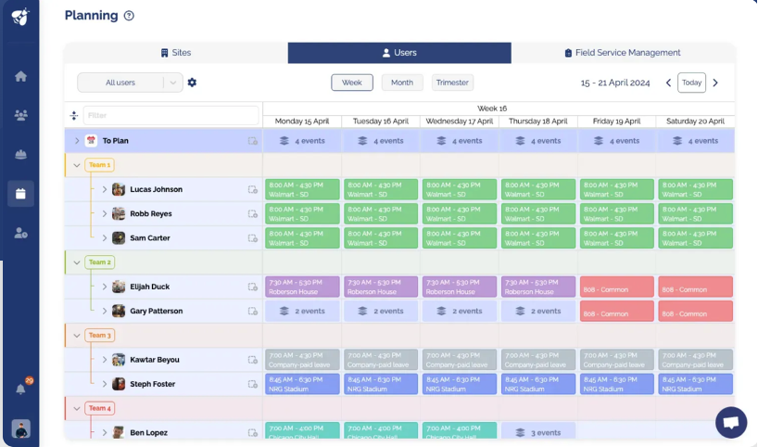Expand Ben Lopez's row
Image resolution: width=758 pixels, height=447 pixels.
coord(105,432)
